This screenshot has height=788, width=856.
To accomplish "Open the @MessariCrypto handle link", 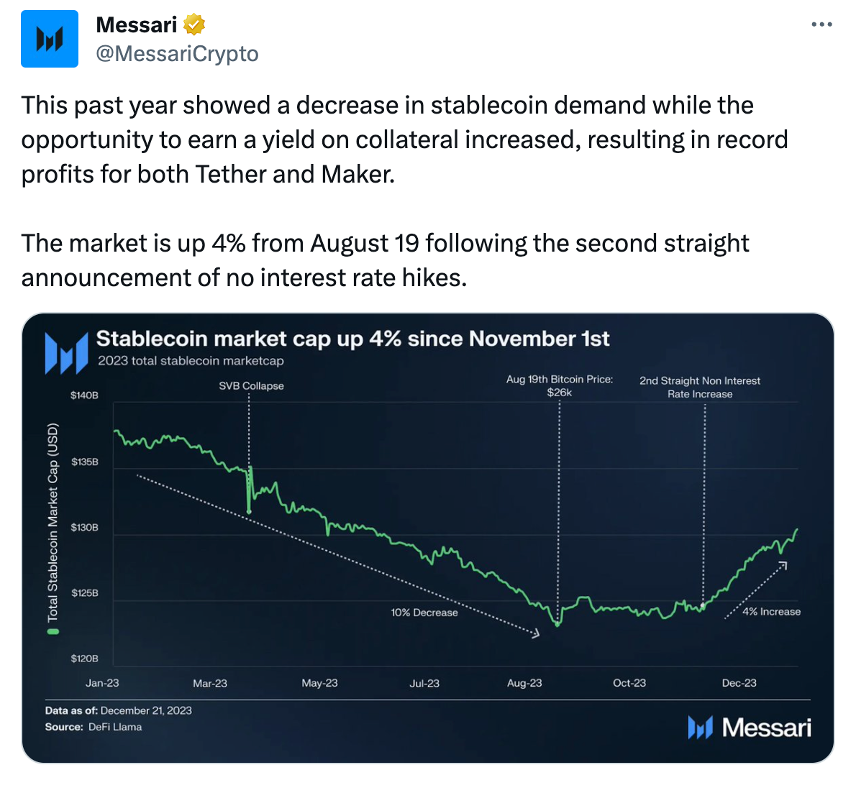I will (178, 53).
